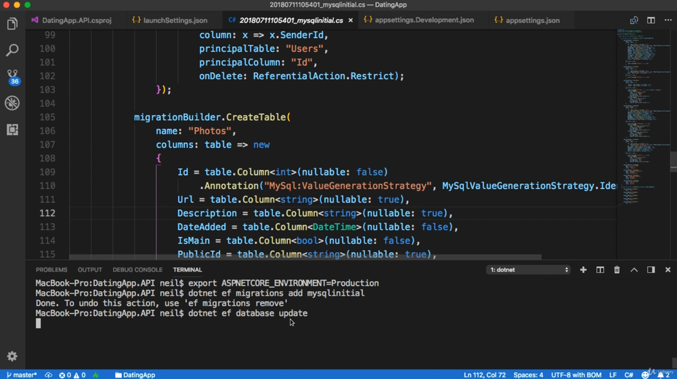Image resolution: width=677 pixels, height=379 pixels.
Task: Open the errors and warnings count
Action: coord(72,375)
